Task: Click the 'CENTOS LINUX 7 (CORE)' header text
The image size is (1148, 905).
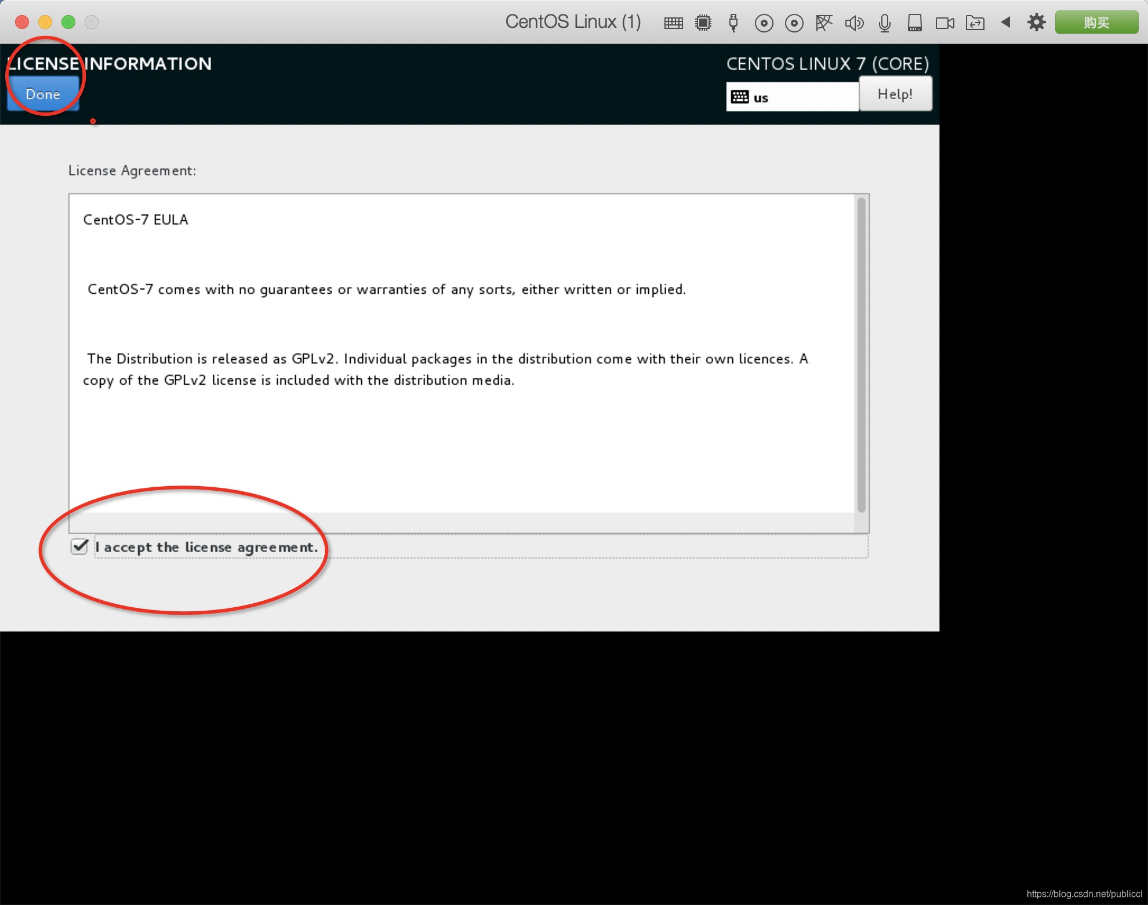Action: [x=828, y=64]
